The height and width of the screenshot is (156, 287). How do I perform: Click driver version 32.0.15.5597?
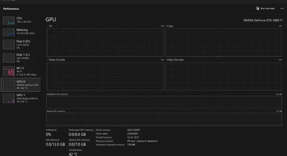133,130
